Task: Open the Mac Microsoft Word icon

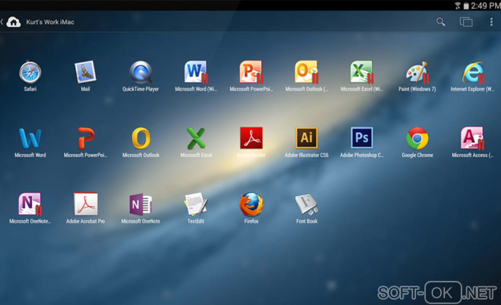Action: [x=30, y=138]
